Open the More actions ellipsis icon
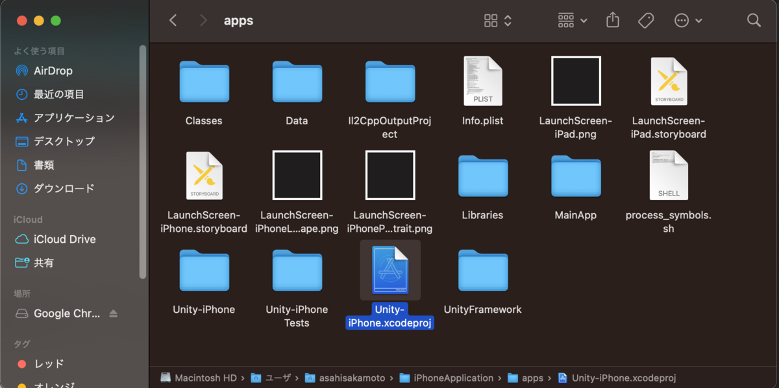The height and width of the screenshot is (388, 779). [x=682, y=20]
